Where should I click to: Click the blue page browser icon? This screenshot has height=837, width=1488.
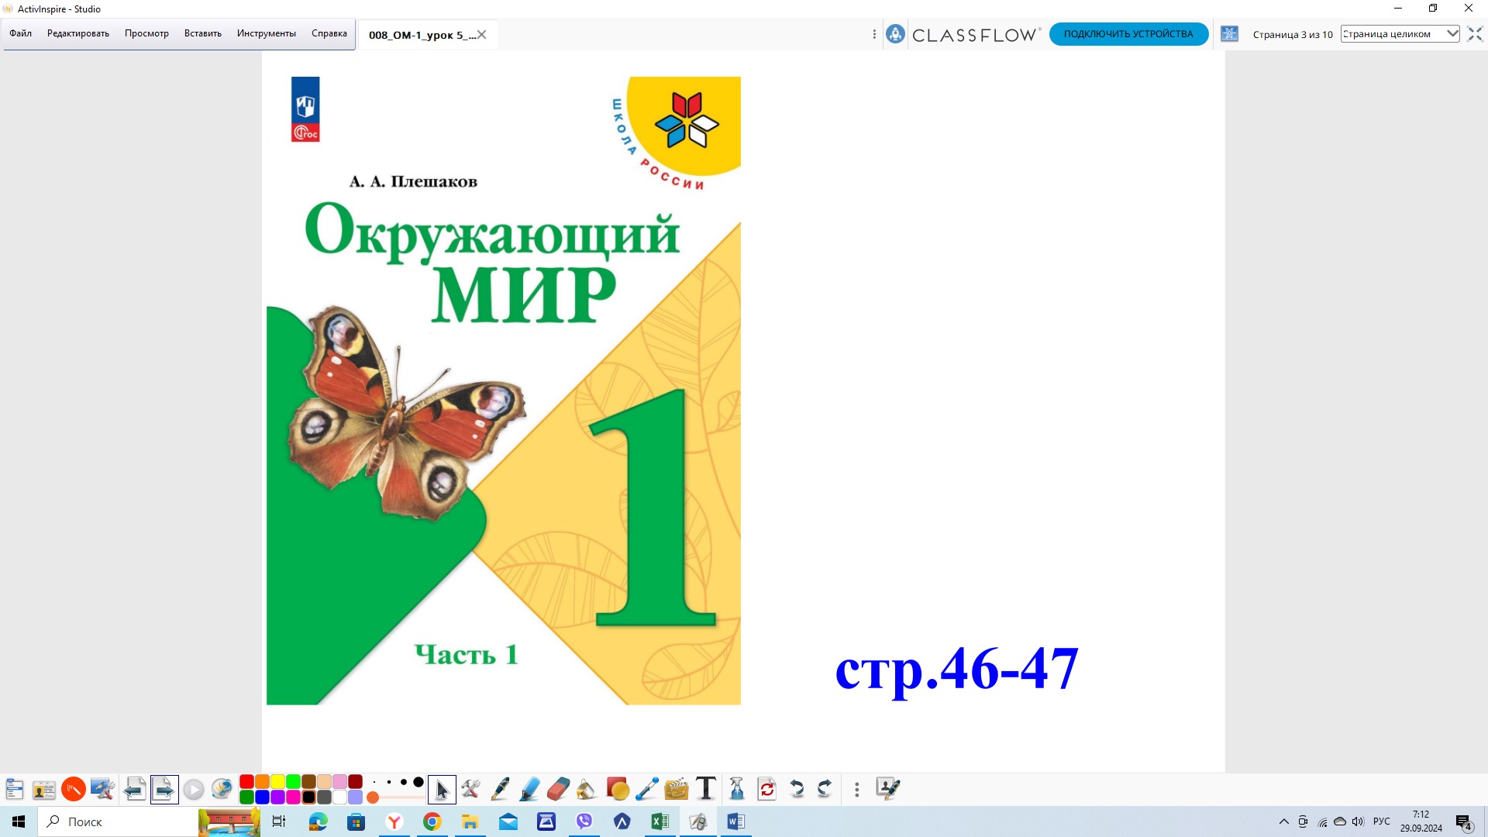(x=1230, y=34)
